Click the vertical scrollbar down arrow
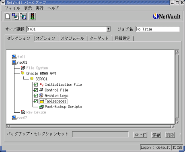This screenshot has width=185, height=152. pyautogui.click(x=177, y=122)
